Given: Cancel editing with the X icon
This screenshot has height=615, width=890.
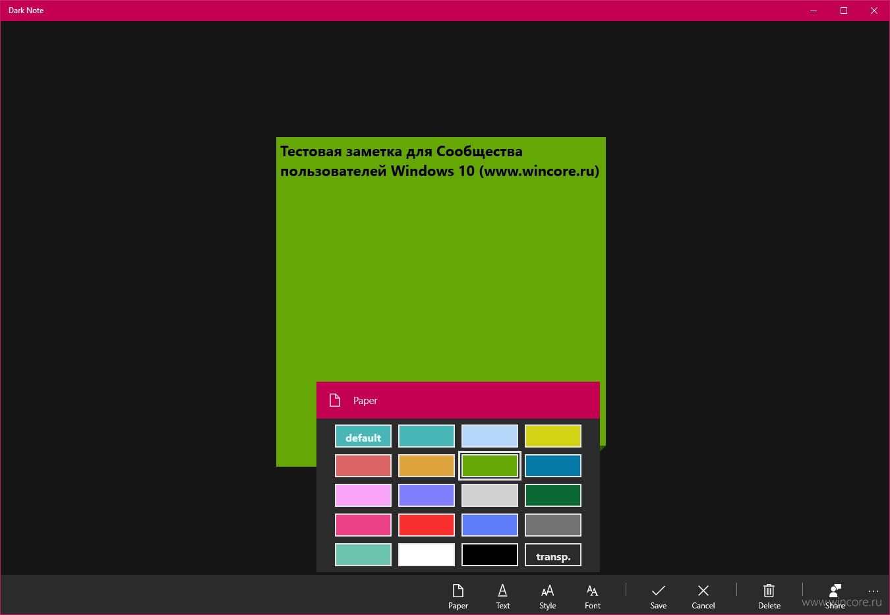Looking at the screenshot, I should [x=703, y=596].
